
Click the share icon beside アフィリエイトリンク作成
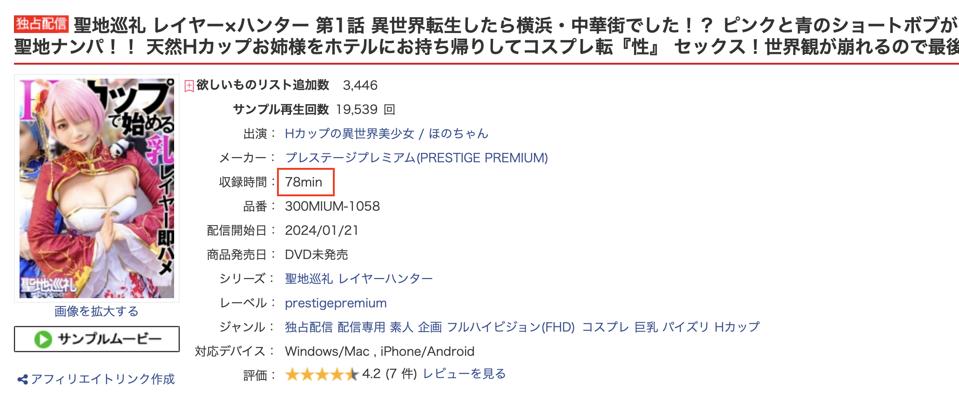(22, 380)
